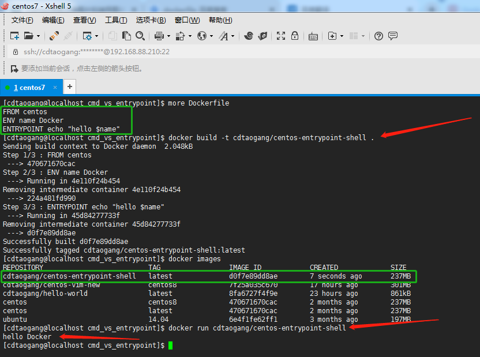480x357 pixels.
Task: Click the Open Session folder icon
Action: (29, 36)
